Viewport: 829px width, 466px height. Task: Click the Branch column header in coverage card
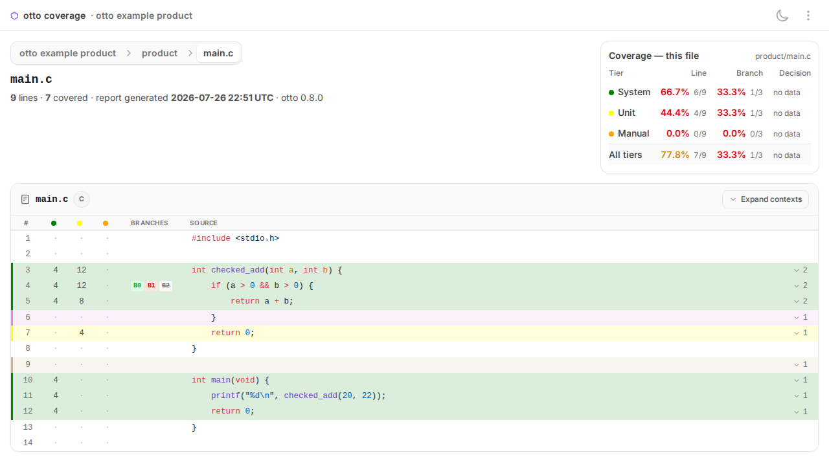749,73
